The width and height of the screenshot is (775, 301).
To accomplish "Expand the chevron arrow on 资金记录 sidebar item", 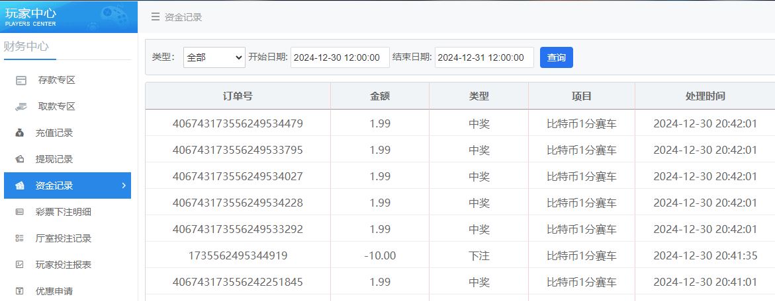I will point(124,185).
